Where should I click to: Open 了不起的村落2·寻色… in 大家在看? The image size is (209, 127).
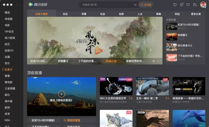coord(185,58)
